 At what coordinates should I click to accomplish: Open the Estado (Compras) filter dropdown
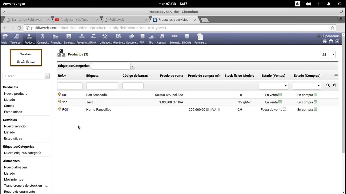coord(307,86)
